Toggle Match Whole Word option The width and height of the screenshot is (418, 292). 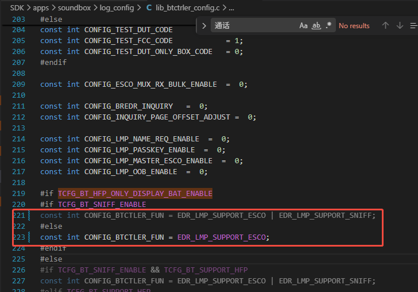point(316,26)
